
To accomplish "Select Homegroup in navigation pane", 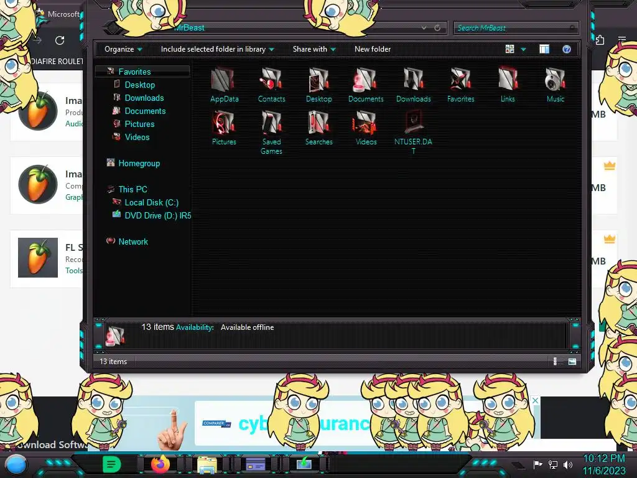I will (x=139, y=164).
